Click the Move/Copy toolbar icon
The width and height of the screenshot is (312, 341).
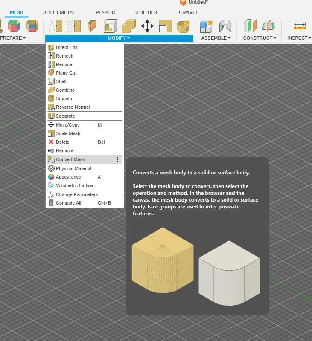click(x=147, y=26)
